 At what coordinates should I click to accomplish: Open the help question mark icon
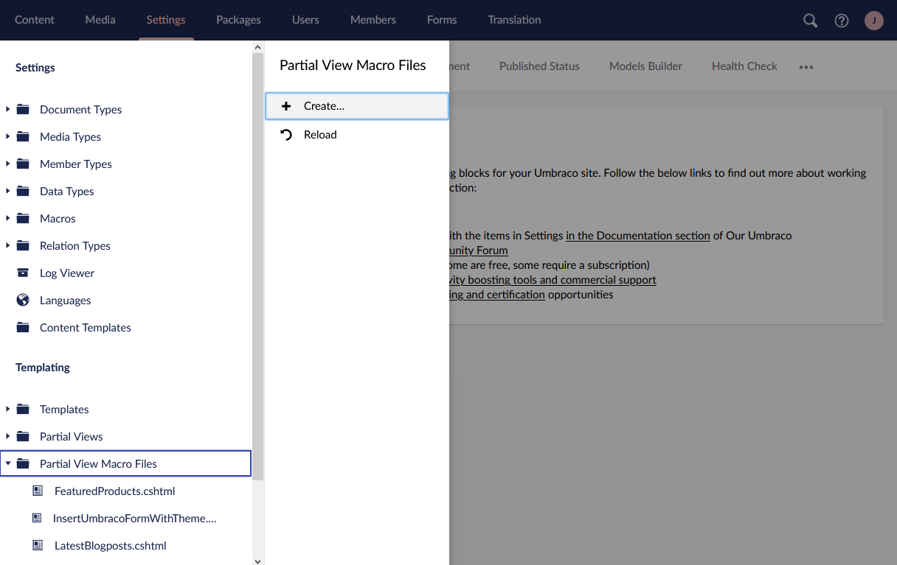click(841, 20)
